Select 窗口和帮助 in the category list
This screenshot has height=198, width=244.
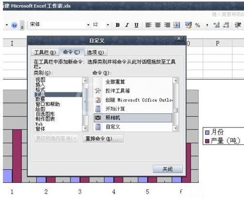click(x=48, y=104)
